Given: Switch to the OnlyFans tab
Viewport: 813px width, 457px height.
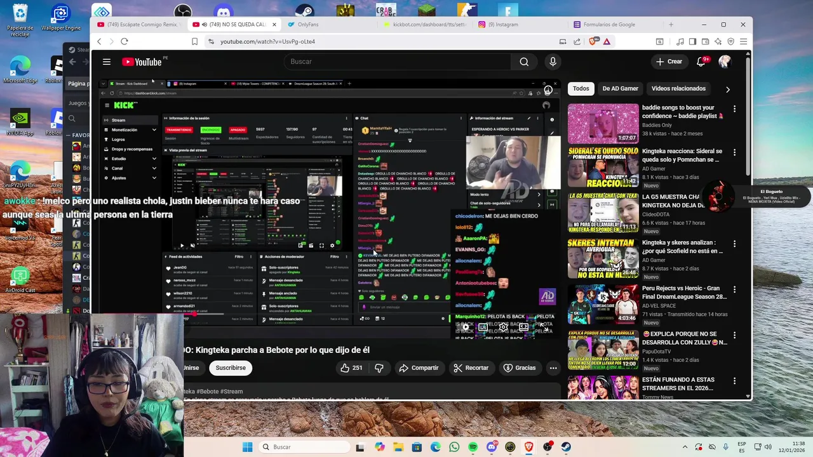Looking at the screenshot, I should tap(329, 25).
